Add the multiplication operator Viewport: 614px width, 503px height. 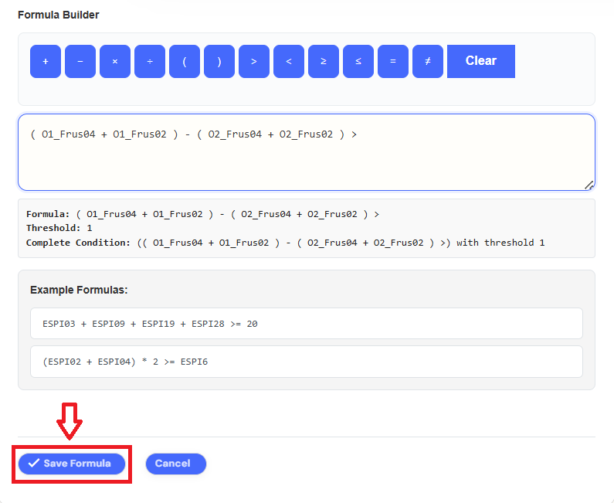coord(115,61)
